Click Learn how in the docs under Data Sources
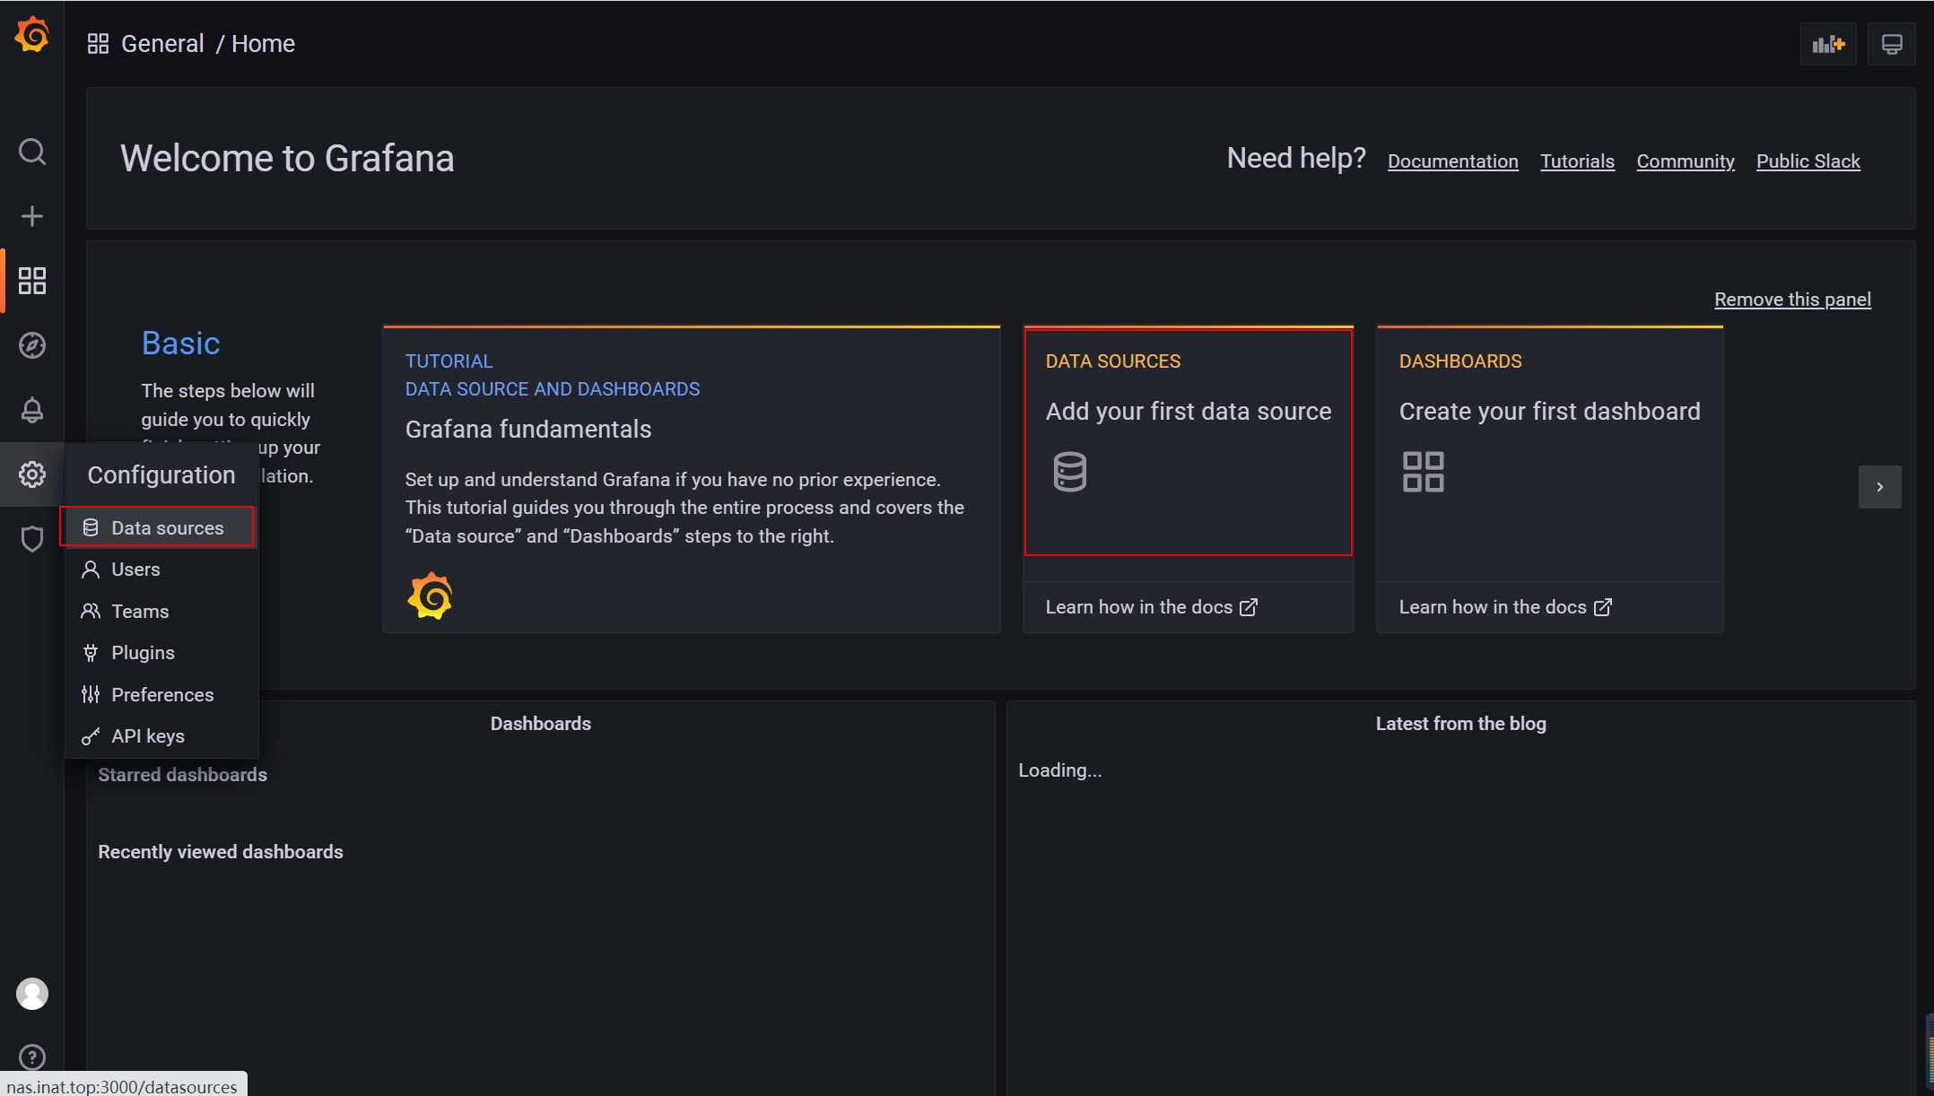 1151,607
